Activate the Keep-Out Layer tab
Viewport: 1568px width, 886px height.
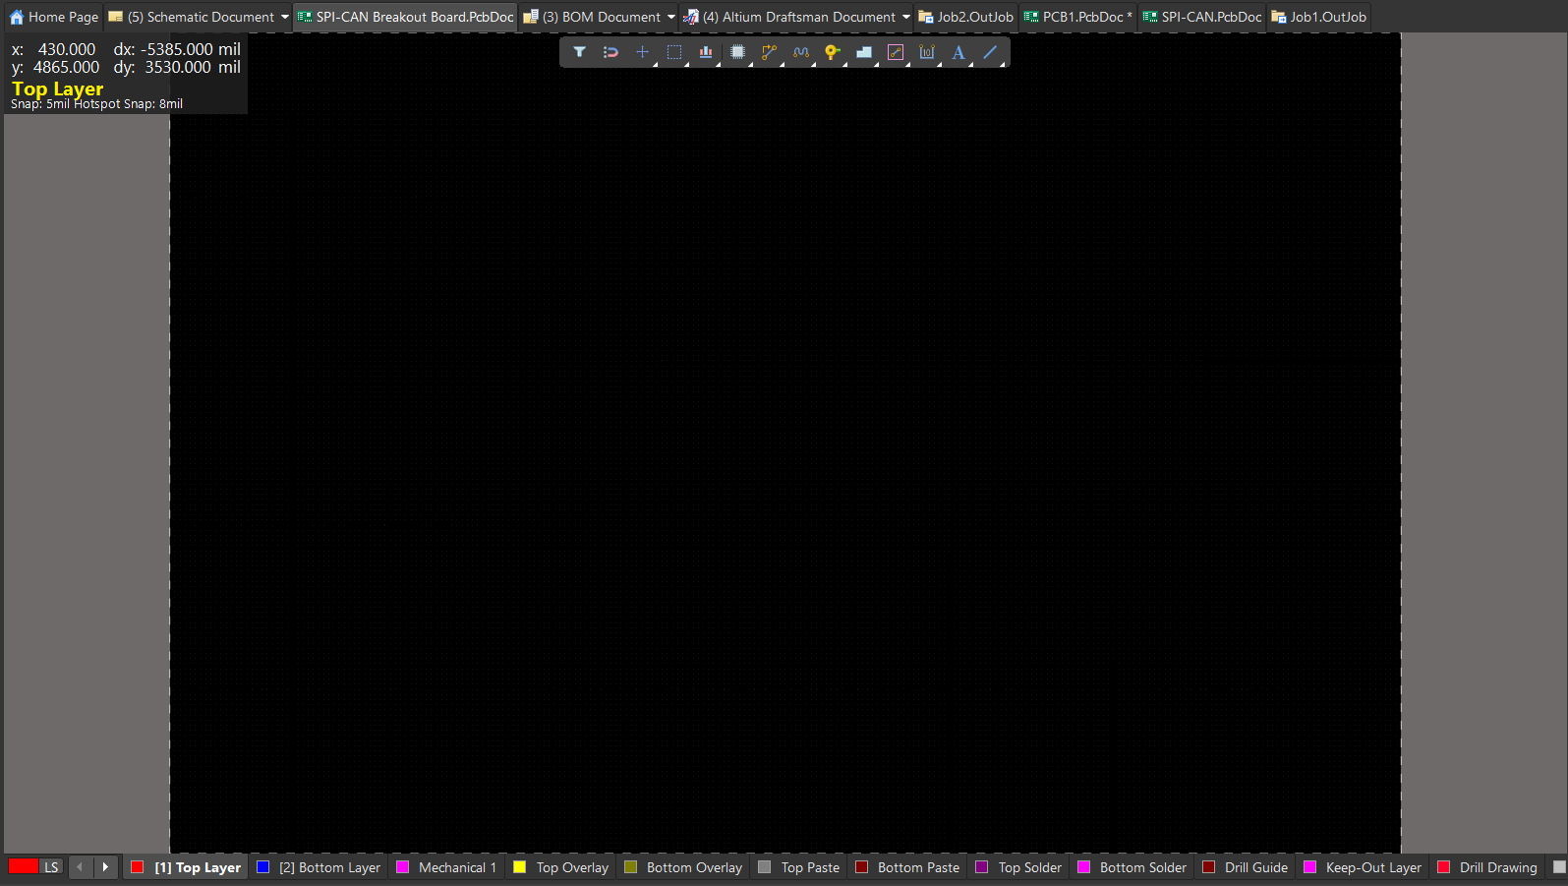click(x=1363, y=867)
